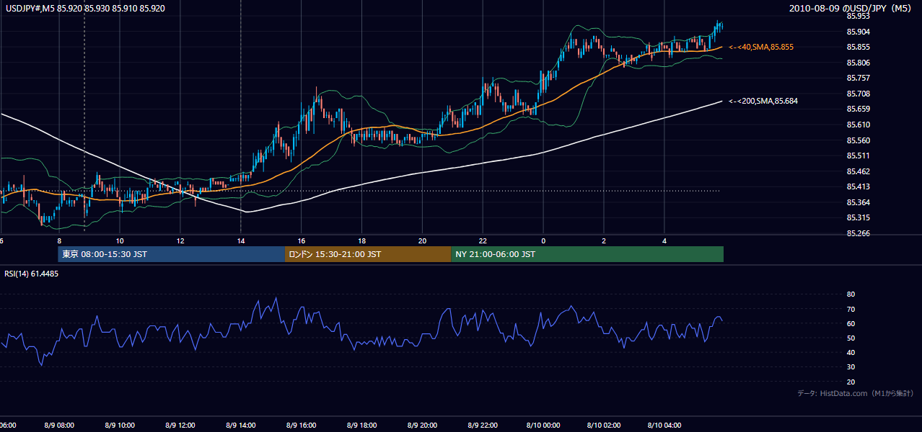Click hour label 18 under price chart
The image size is (922, 432).
pos(362,240)
